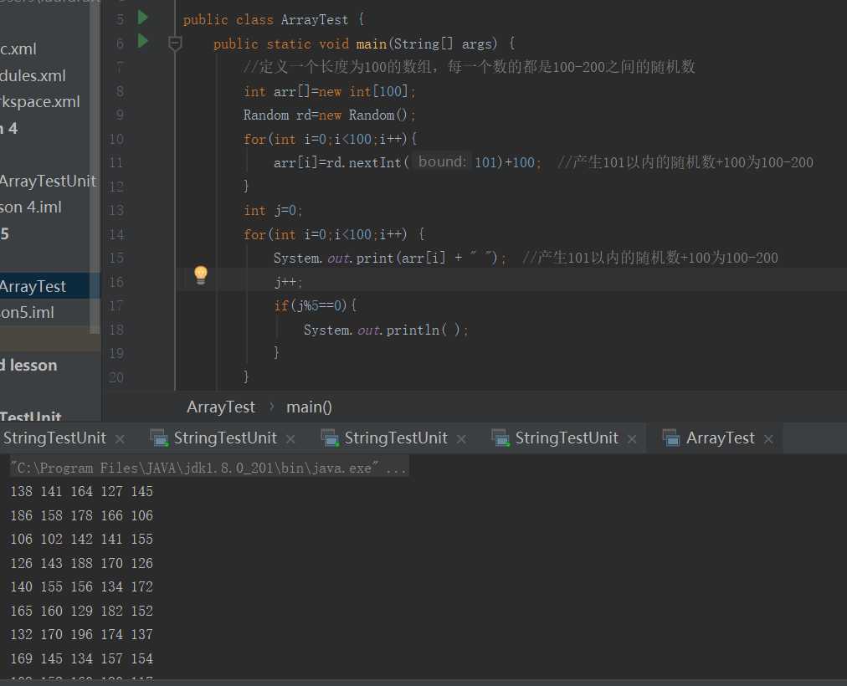Click run icon on second StringTestUnit tab
847x686 pixels.
pyautogui.click(x=159, y=438)
